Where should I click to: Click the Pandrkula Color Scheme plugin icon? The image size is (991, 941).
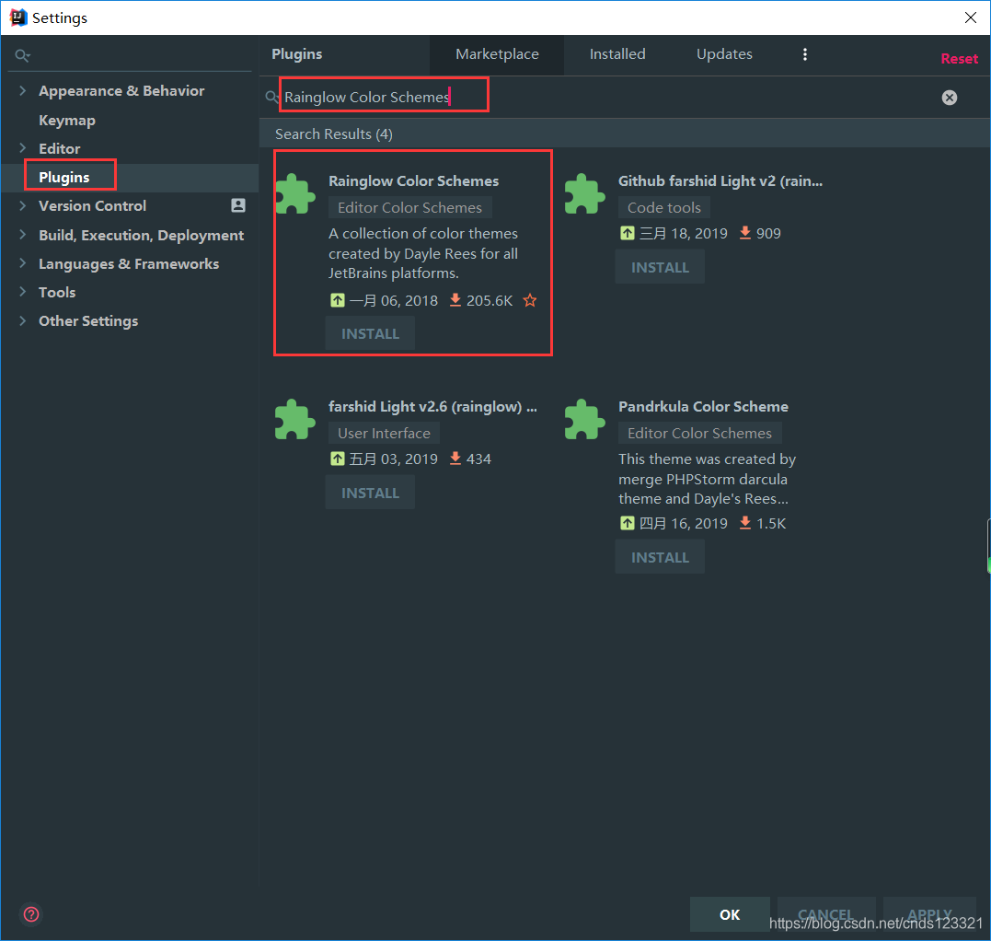(x=584, y=419)
